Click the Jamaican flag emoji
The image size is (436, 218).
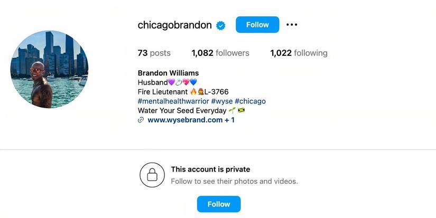click(x=241, y=110)
